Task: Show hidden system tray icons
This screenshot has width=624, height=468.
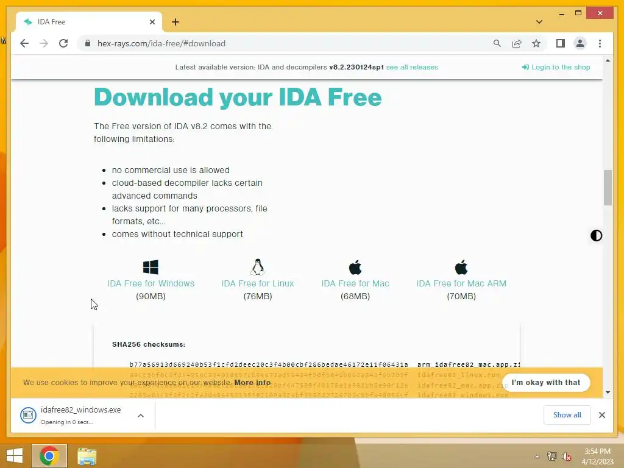Action: (x=537, y=456)
